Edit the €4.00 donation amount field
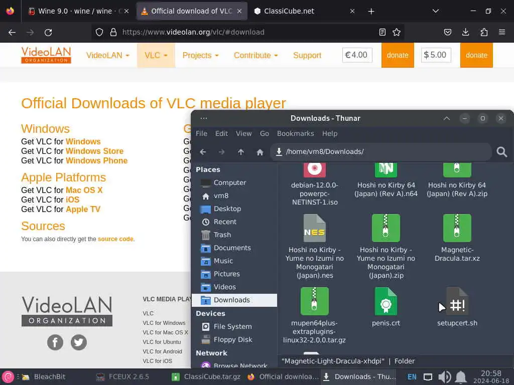This screenshot has height=385, width=514. tap(357, 55)
